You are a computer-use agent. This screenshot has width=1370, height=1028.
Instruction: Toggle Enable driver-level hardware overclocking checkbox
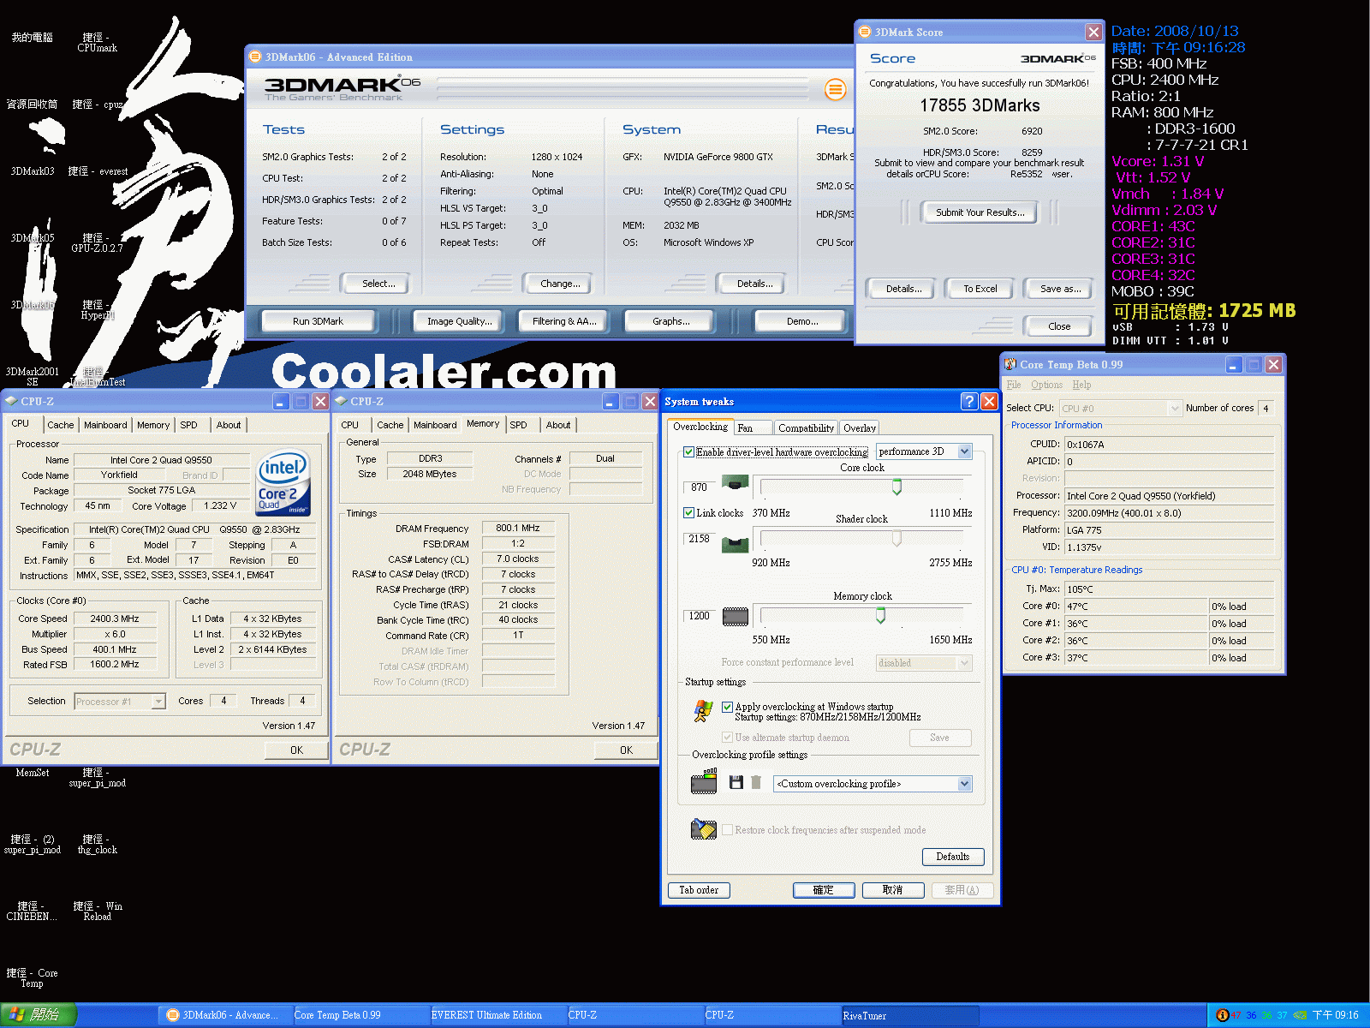tap(688, 451)
